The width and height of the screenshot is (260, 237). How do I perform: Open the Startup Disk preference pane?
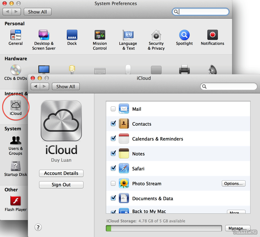(16, 169)
